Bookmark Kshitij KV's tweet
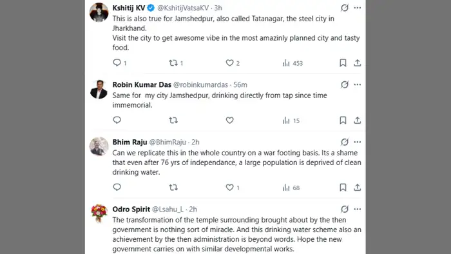This screenshot has width=451, height=254. tap(343, 63)
